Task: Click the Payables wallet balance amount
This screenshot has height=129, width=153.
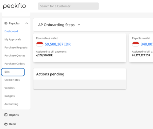Action: [x=147, y=44]
